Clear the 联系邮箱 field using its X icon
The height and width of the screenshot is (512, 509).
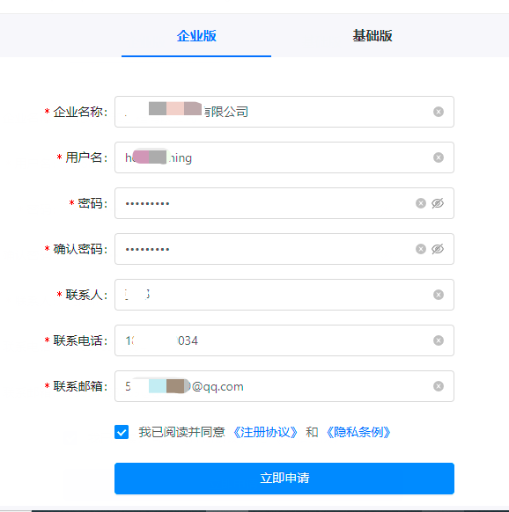(438, 386)
